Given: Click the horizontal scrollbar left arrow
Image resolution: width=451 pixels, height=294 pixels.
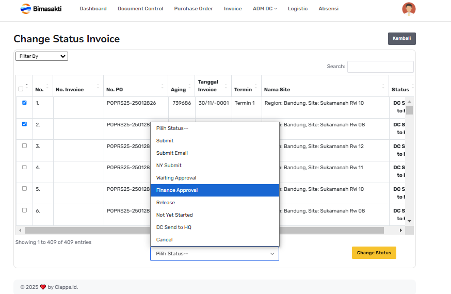Looking at the screenshot, I should click(20, 230).
